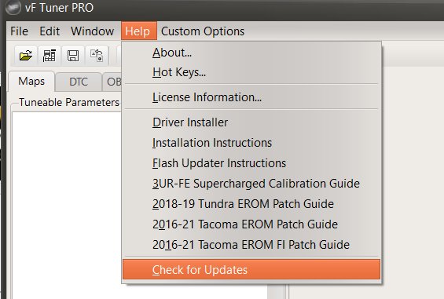The height and width of the screenshot is (299, 444).
Task: Open Flash Updater Instructions item
Action: pos(251,163)
